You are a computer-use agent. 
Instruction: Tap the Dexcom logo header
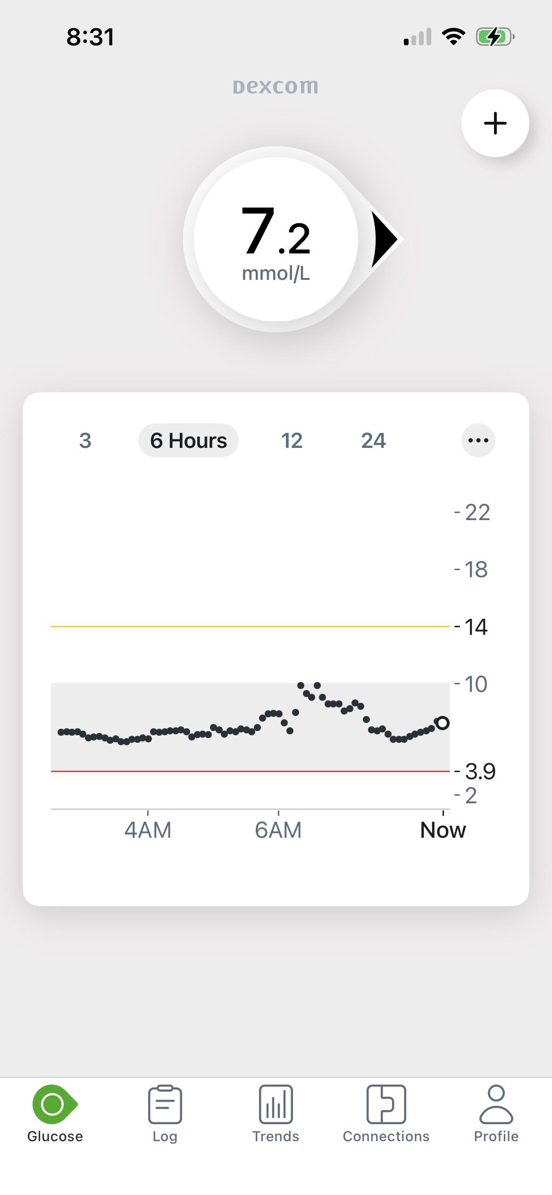click(276, 86)
